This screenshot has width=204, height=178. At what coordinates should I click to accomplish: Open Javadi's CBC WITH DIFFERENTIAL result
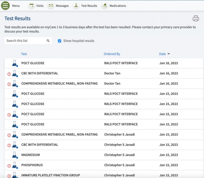click(40, 145)
